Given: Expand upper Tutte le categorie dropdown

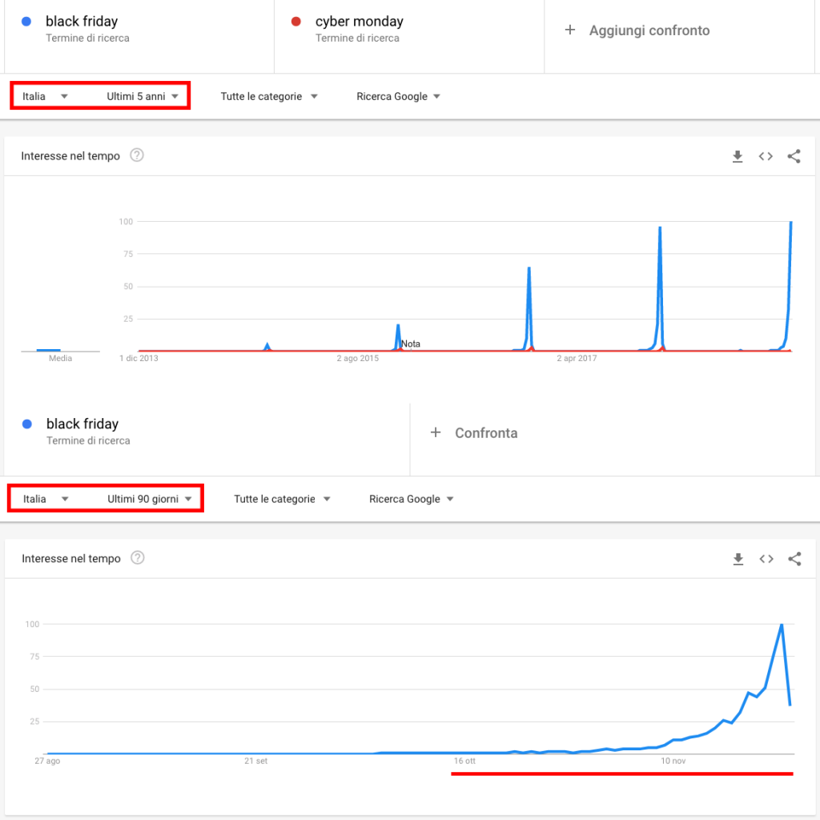Looking at the screenshot, I should click(269, 96).
